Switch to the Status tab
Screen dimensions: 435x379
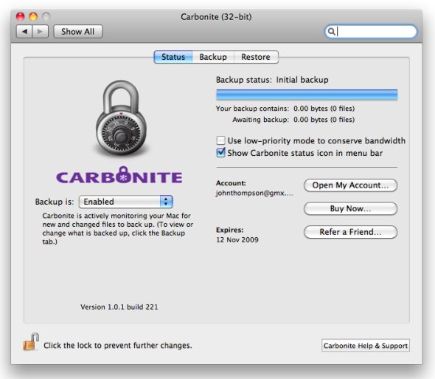[173, 57]
